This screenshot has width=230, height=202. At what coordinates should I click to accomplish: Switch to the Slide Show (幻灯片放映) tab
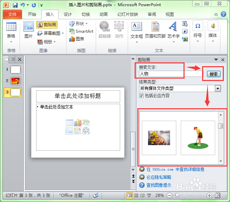pos(128,14)
